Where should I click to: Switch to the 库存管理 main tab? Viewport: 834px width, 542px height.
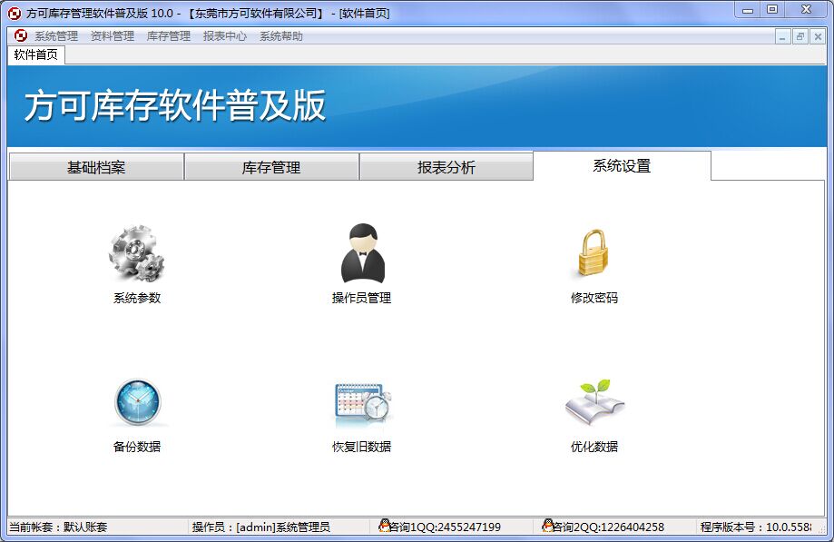tap(271, 167)
